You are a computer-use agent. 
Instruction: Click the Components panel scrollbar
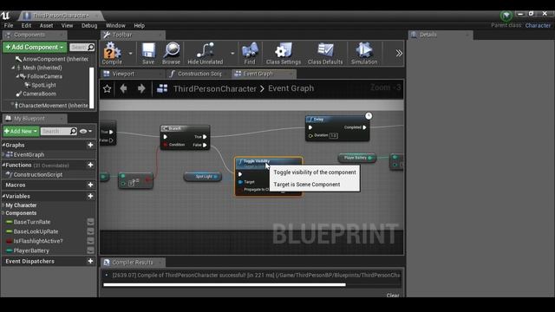[x=92, y=88]
